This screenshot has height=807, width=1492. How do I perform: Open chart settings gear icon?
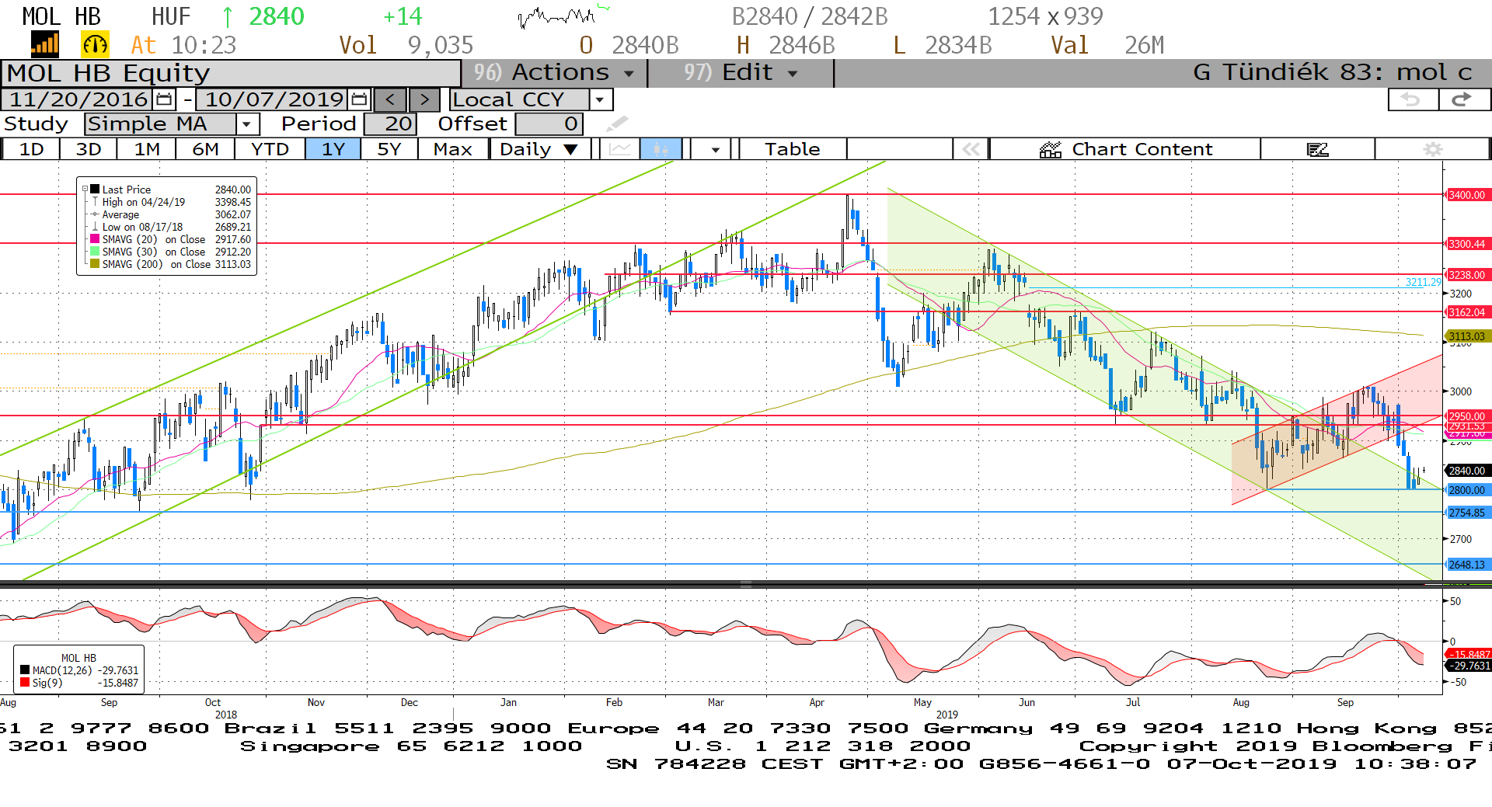pos(1433,148)
